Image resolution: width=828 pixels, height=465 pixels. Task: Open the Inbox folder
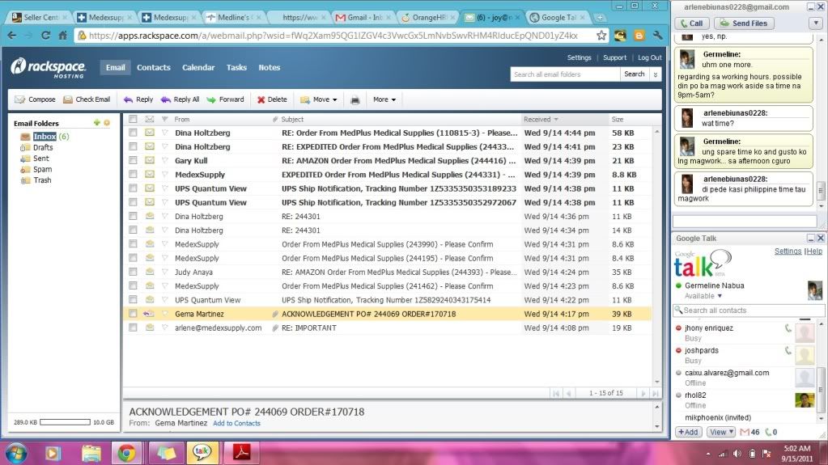pyautogui.click(x=45, y=136)
